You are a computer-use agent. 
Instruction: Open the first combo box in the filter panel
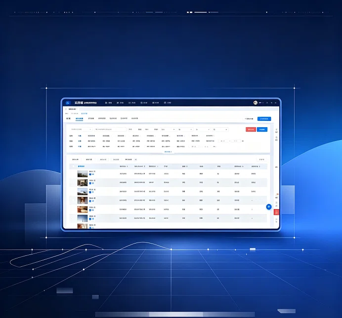click(x=81, y=129)
